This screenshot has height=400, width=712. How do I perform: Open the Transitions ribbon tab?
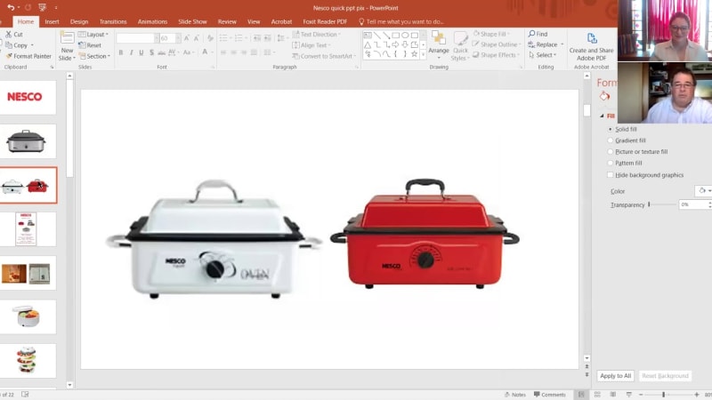113,21
